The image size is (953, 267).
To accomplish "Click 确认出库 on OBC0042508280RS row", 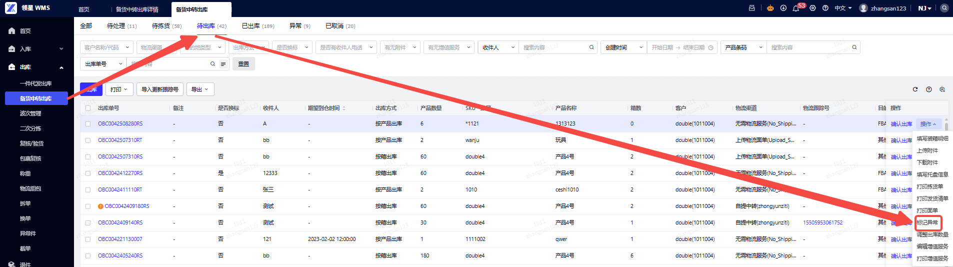I will pyautogui.click(x=901, y=124).
